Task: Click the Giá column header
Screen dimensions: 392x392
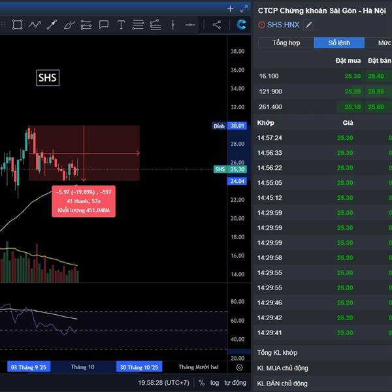Action: pyautogui.click(x=348, y=123)
